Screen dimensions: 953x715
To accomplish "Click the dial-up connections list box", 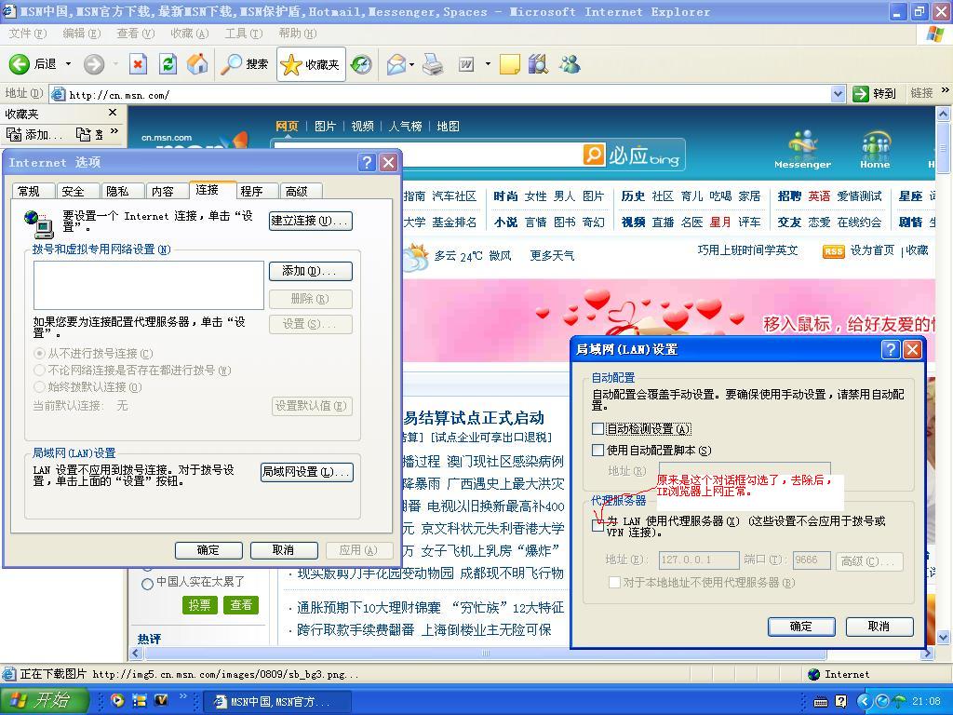I will 149,286.
